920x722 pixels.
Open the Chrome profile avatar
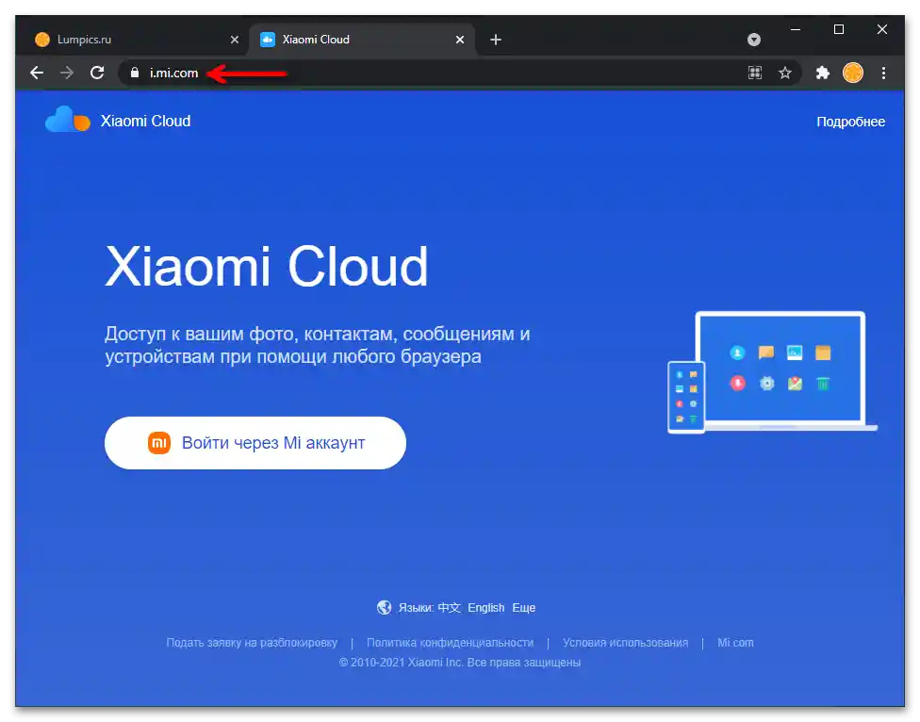coord(853,73)
